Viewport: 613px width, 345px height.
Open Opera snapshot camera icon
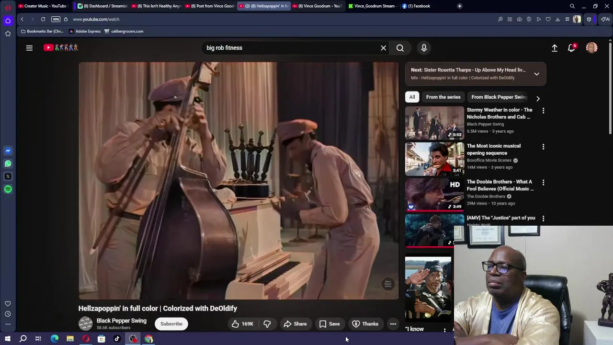click(520, 19)
